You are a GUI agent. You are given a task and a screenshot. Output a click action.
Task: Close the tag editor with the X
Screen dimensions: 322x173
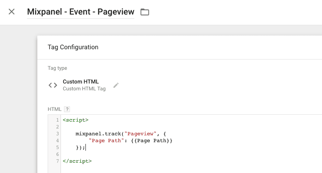12,12
